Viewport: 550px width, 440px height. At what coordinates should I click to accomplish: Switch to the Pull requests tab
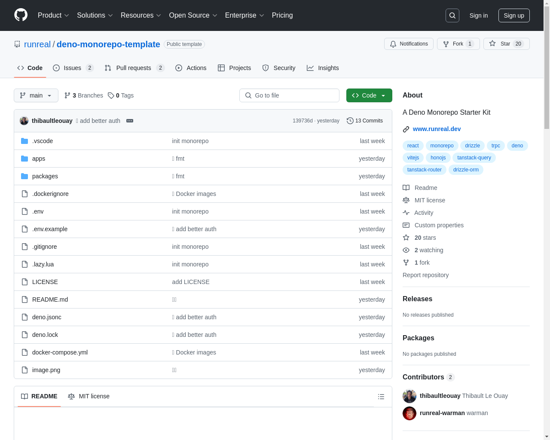click(134, 68)
